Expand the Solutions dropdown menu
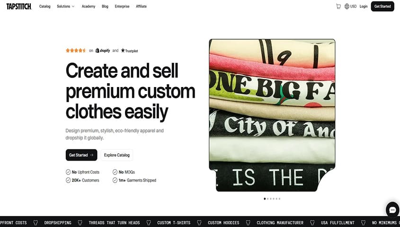Viewport: 400px width, 227px height. (65, 6)
